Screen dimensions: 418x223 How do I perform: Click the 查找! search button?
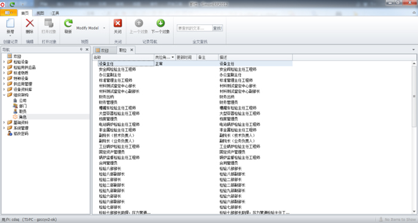pos(217,28)
